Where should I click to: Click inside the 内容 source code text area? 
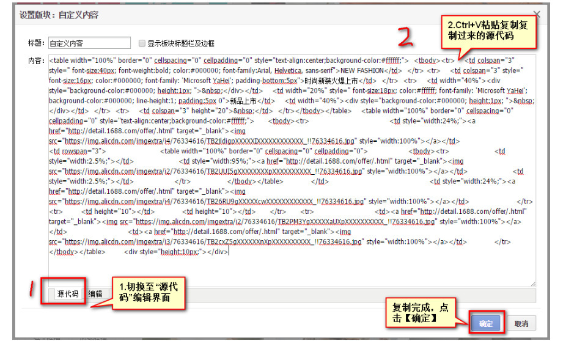tap(292, 171)
